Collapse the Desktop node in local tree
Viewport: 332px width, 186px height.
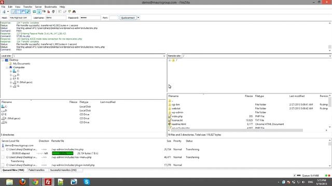point(3,60)
